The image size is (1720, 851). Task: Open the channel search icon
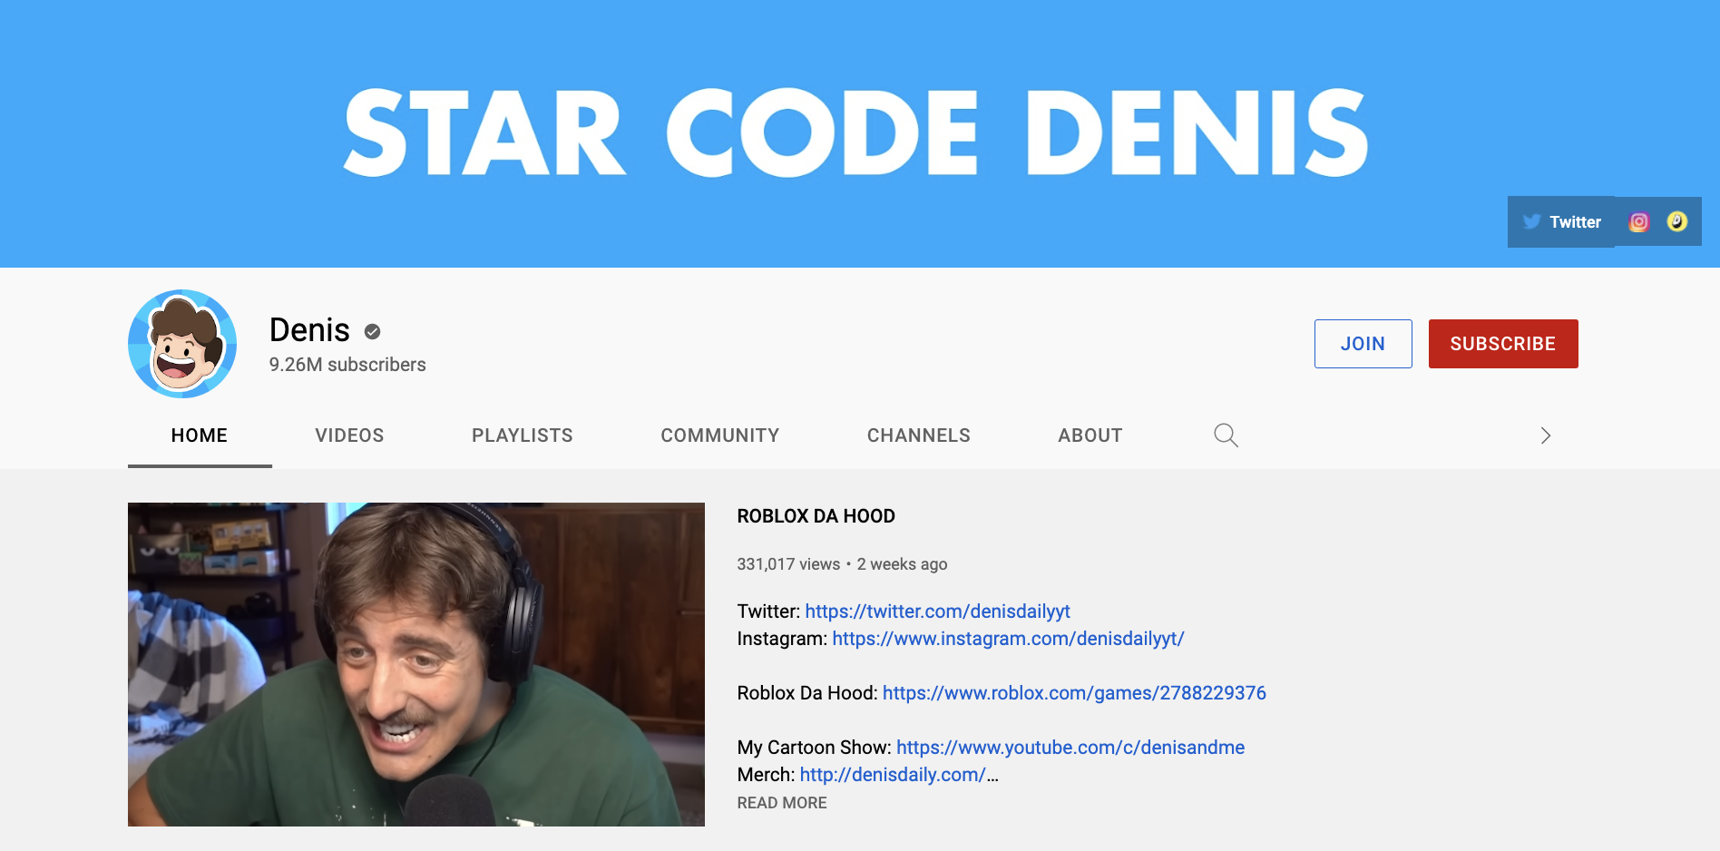coord(1226,435)
